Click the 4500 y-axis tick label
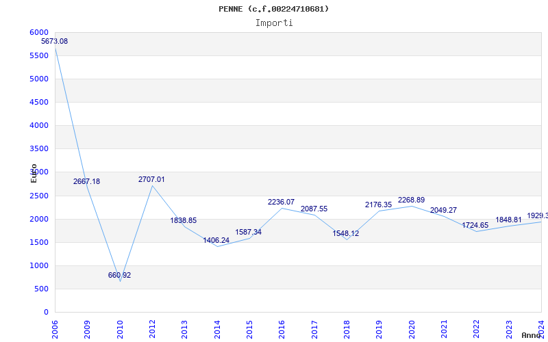Screen dimensions: 548x342 coord(39,102)
